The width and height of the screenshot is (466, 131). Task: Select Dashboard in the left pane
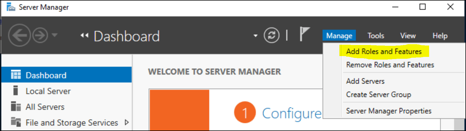(x=67, y=75)
